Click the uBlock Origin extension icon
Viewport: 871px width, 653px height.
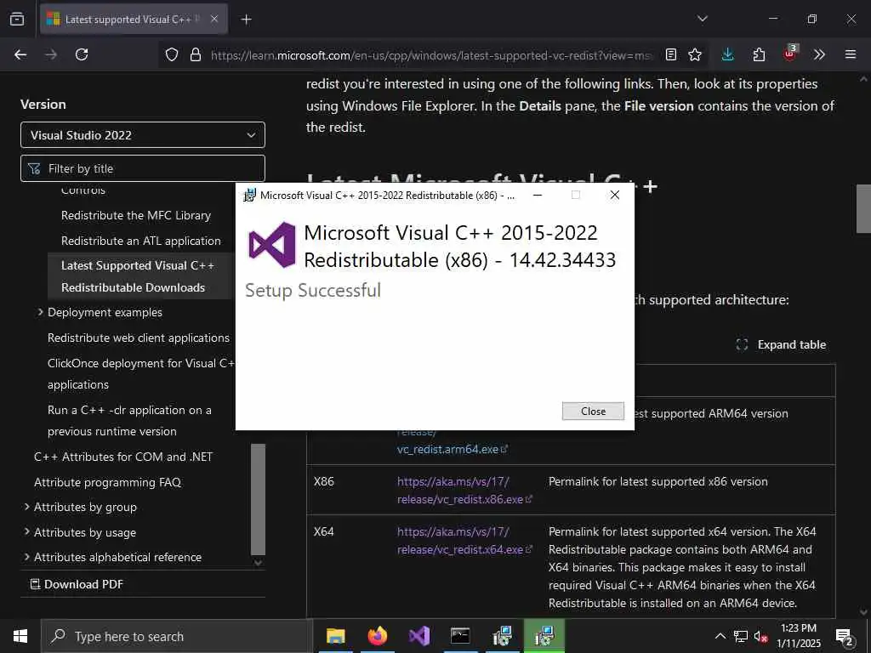[x=790, y=54]
